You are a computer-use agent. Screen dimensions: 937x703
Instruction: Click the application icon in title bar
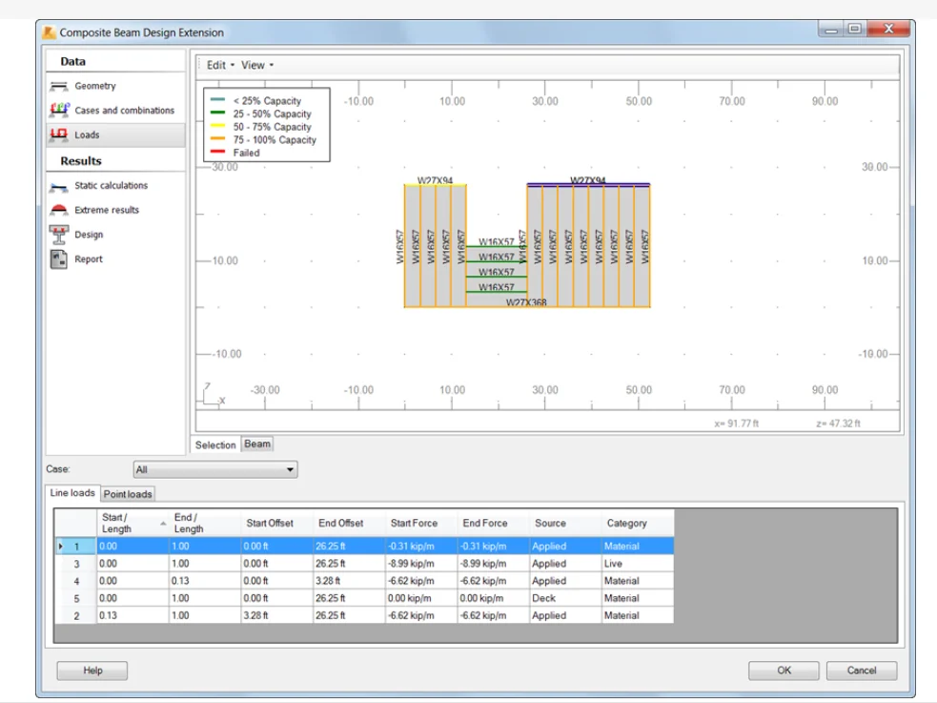(x=50, y=32)
